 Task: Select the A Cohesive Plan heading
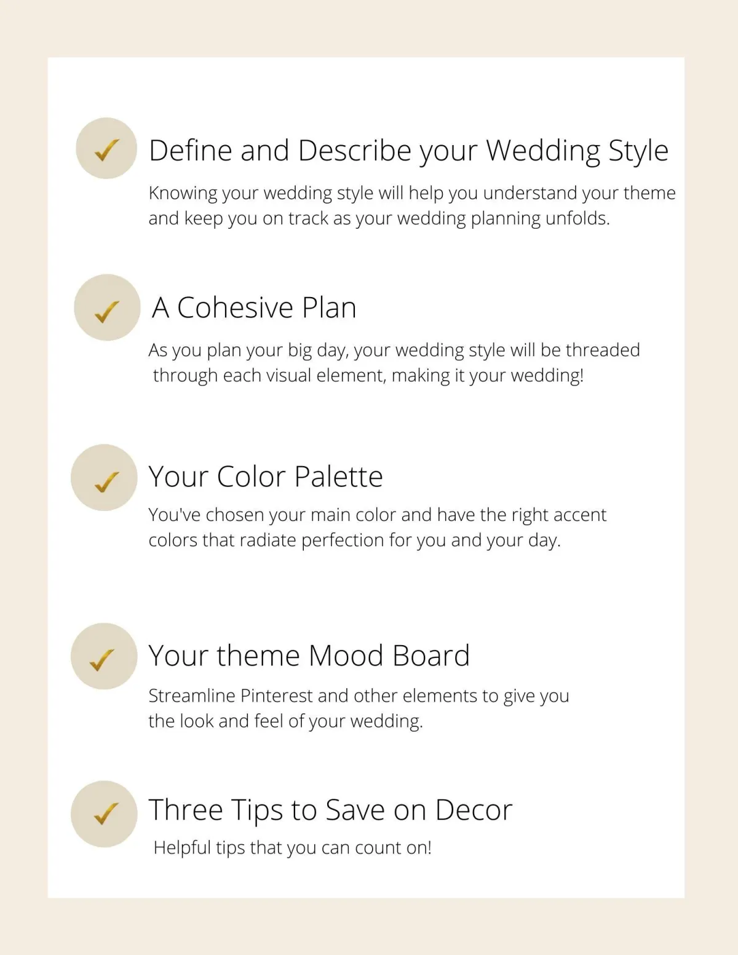(254, 307)
